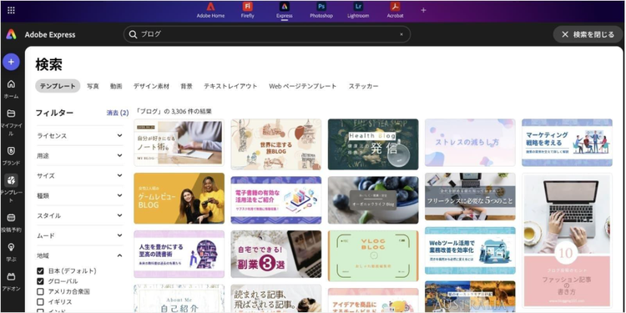Open マーケティング戦略を考える template
This screenshot has height=313, width=626.
click(x=567, y=143)
